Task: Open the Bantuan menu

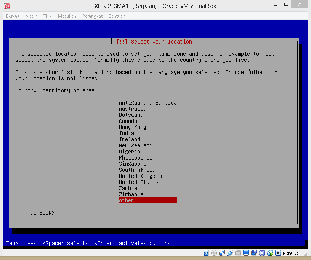Action: (117, 16)
